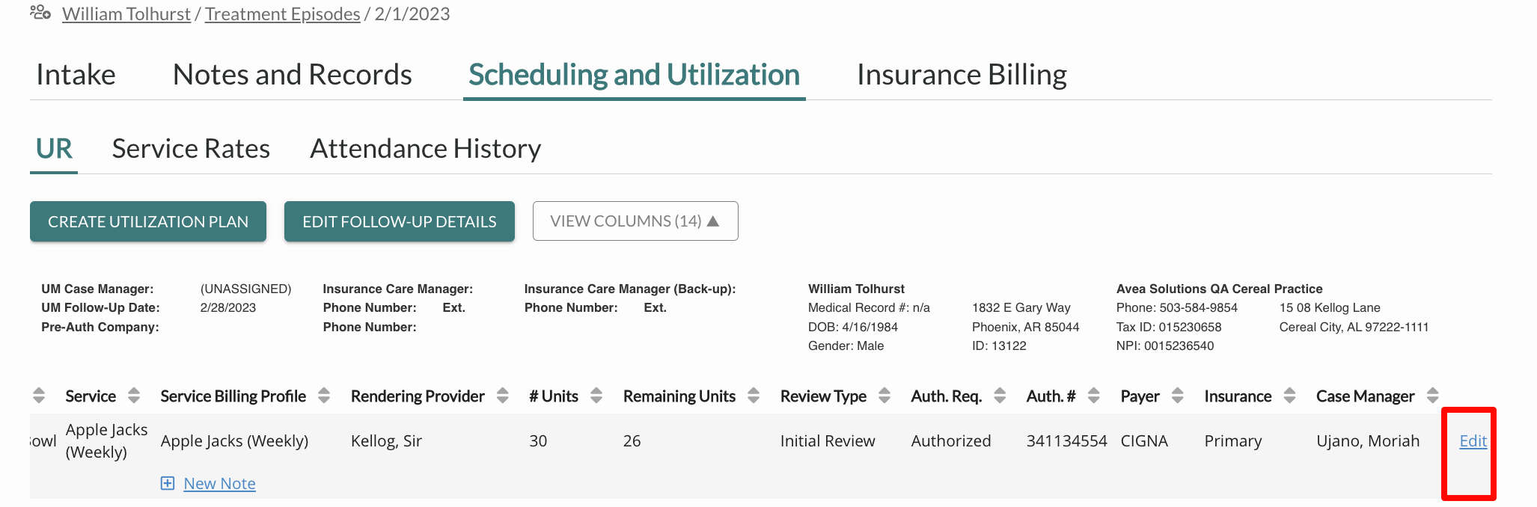Go to William Tolhurst breadcrumb link
This screenshot has width=1537, height=507.
pos(126,14)
